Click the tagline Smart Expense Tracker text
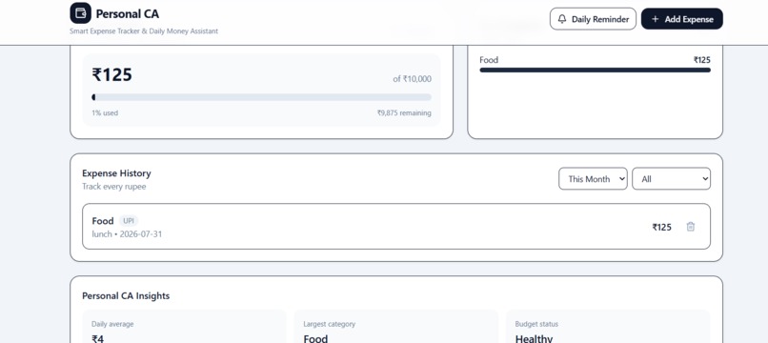Viewport: 768px width, 343px height. [144, 31]
